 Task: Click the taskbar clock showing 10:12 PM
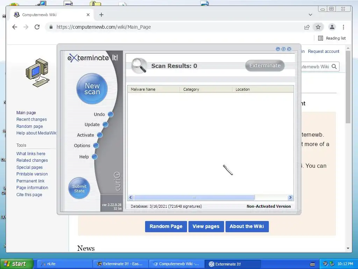345,264
